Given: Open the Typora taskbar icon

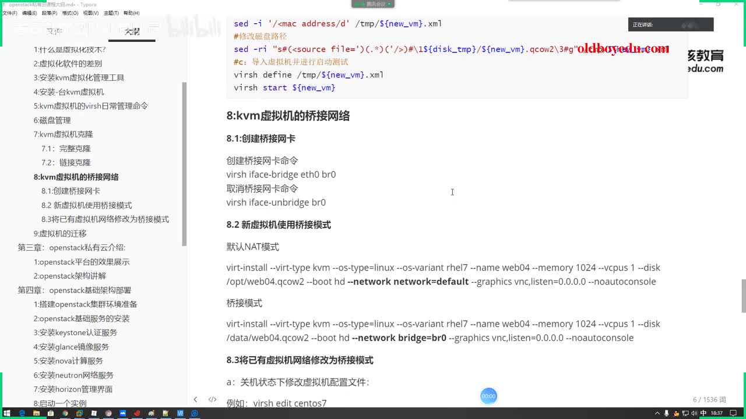Looking at the screenshot, I should coord(94,413).
